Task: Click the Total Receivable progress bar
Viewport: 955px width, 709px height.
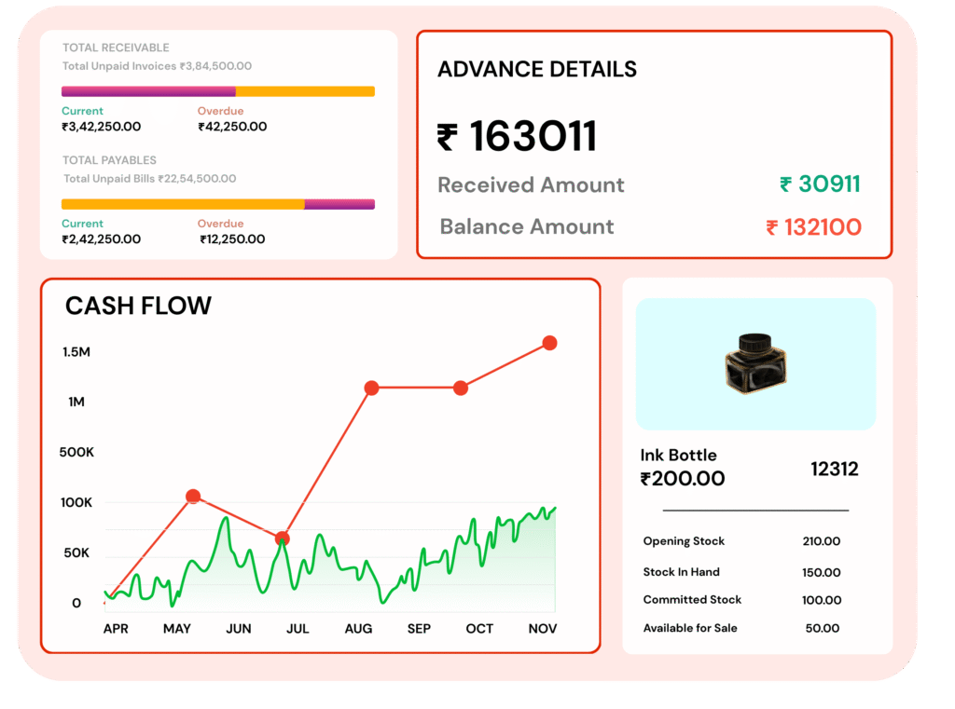Action: tap(217, 91)
